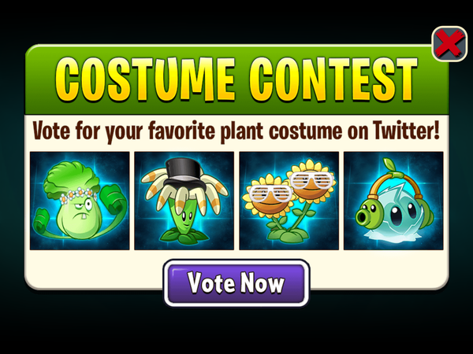The width and height of the screenshot is (473, 354).
Task: Click the Vote for your favorite plant text
Action: (x=148, y=131)
